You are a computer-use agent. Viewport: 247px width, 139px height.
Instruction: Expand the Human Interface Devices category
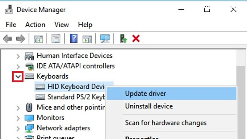point(18,56)
